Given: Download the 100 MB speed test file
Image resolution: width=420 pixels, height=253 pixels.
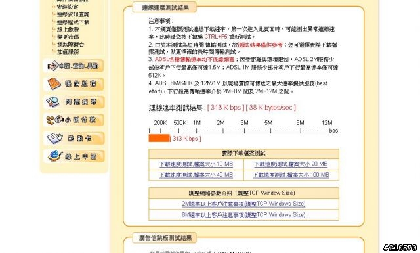Looking at the screenshot, I should click(291, 175).
